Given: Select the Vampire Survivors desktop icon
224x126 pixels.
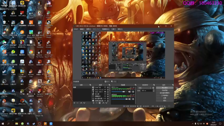Looking at the screenshot, I should tap(40, 93).
